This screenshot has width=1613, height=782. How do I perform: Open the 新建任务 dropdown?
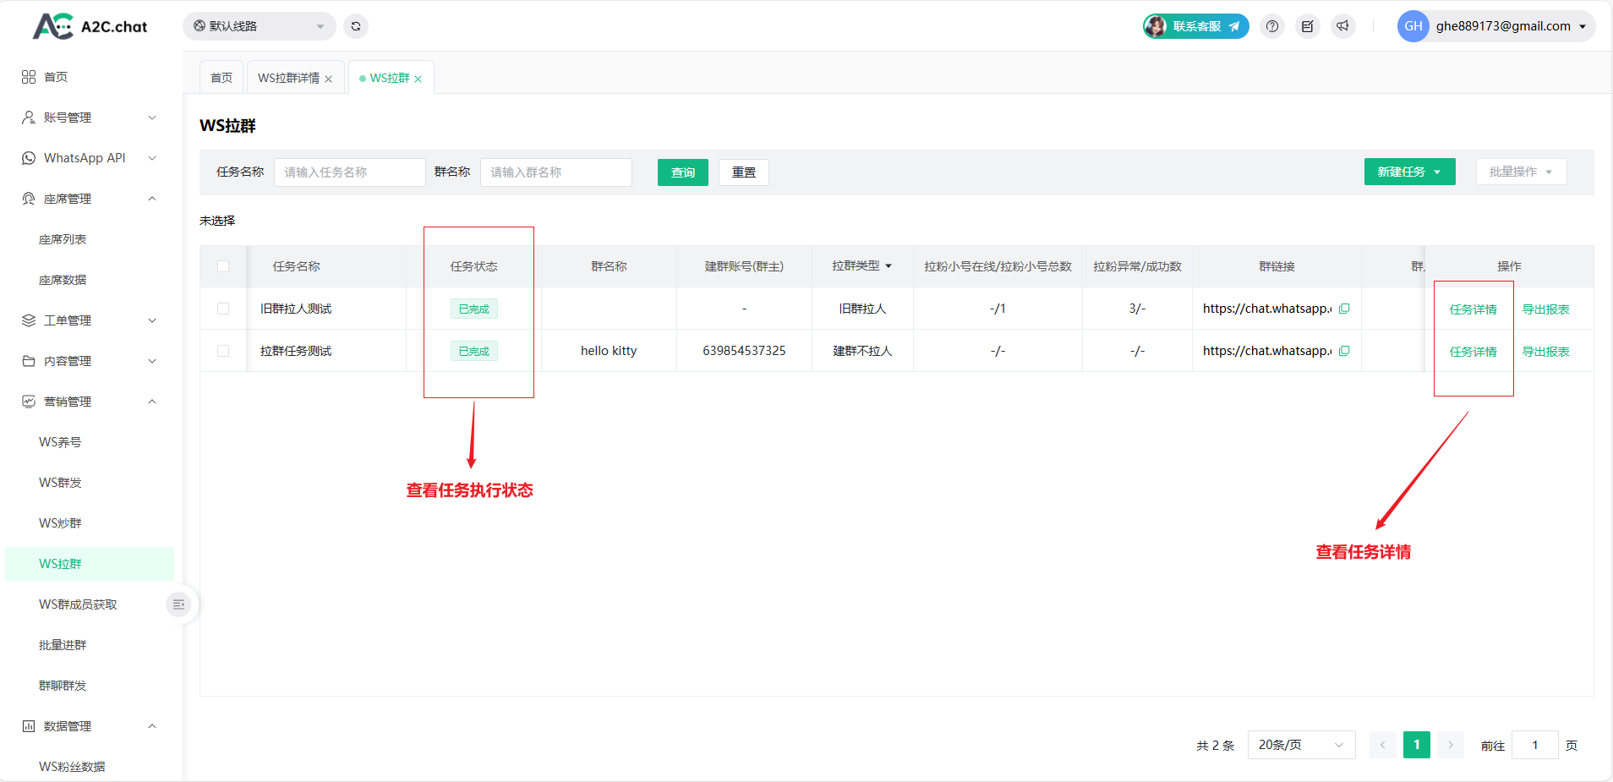point(1409,172)
